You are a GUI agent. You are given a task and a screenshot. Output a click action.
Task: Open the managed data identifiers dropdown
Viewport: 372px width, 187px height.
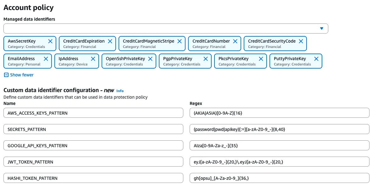click(x=322, y=28)
